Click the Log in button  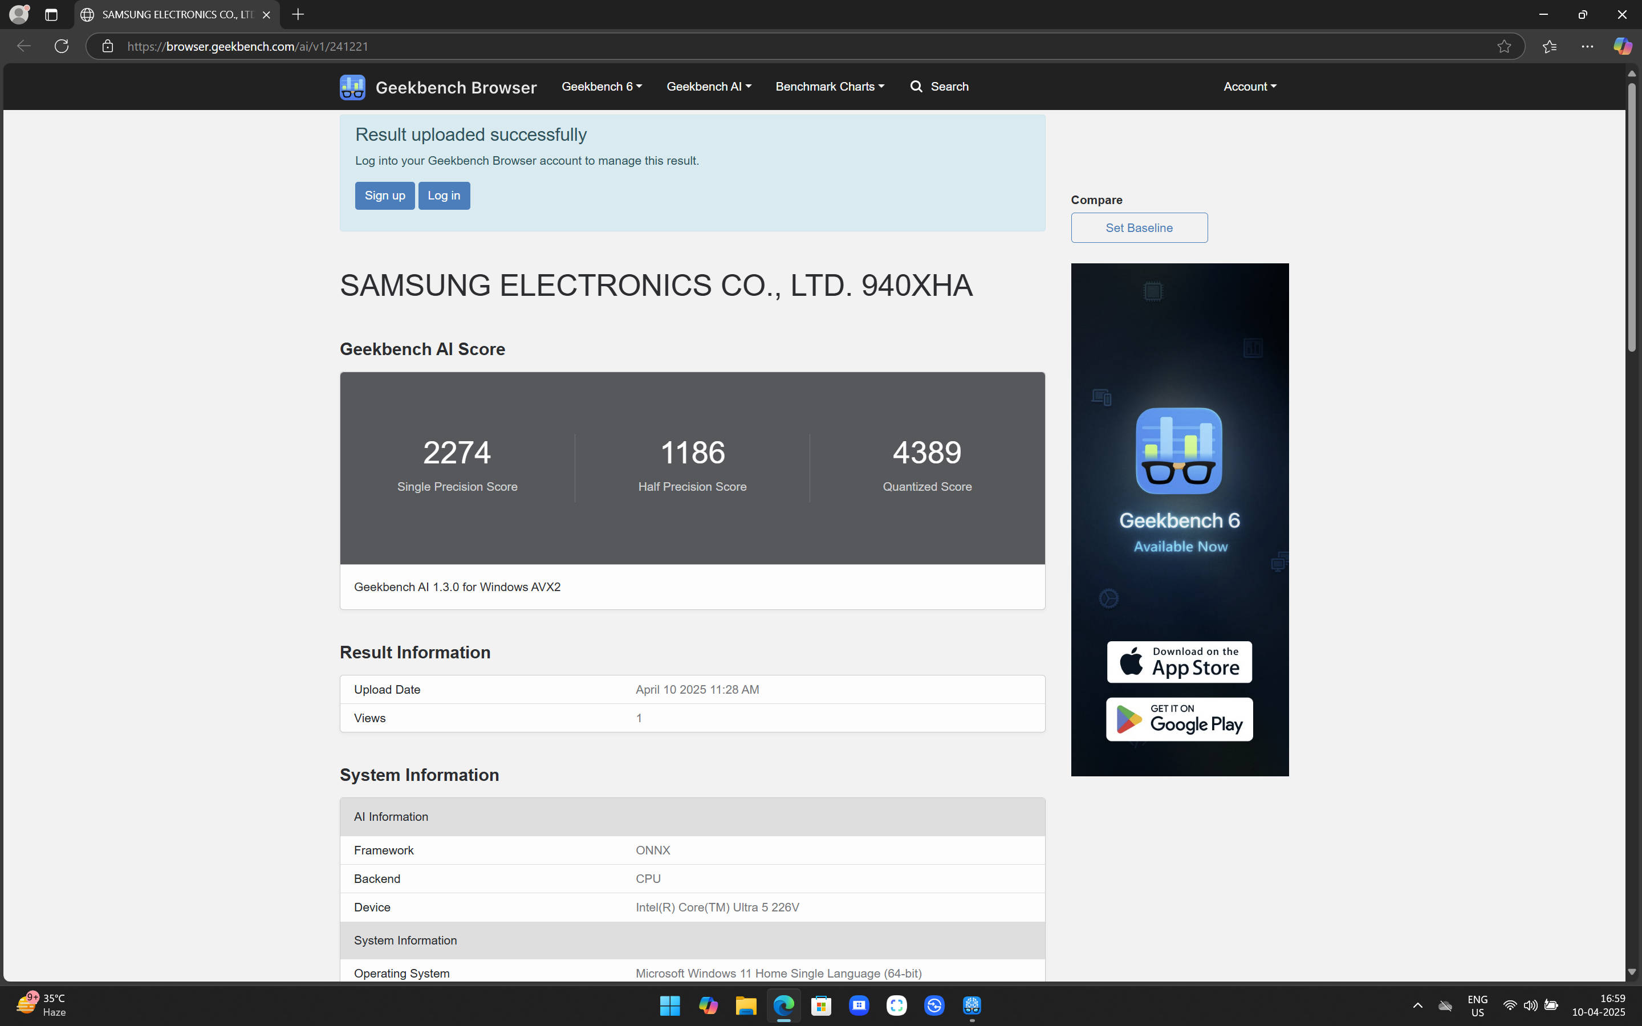(x=444, y=196)
